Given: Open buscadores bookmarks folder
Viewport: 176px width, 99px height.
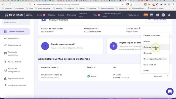Looking at the screenshot, I should coord(122,8).
